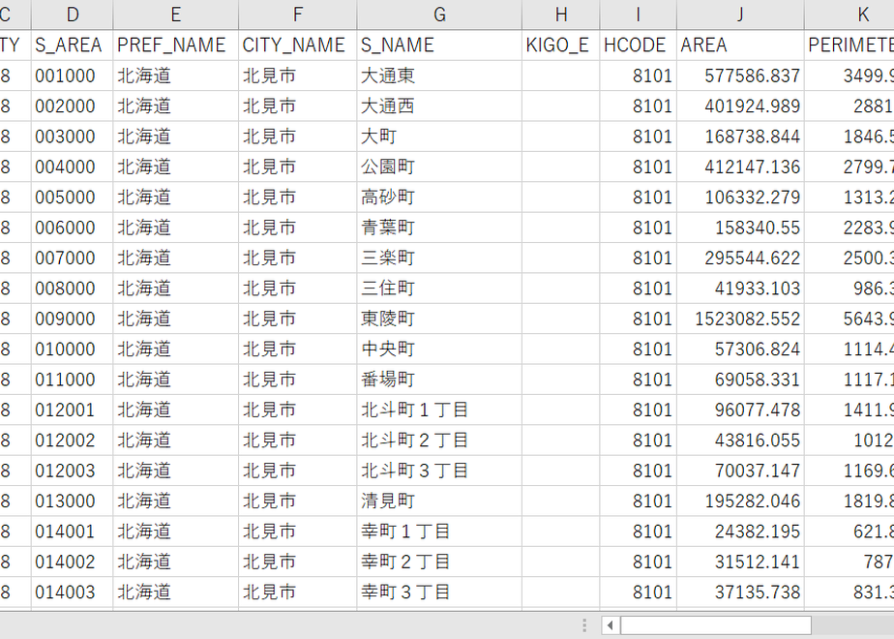Select the 中央町 cell
Screen dimensions: 894x639
click(x=439, y=350)
